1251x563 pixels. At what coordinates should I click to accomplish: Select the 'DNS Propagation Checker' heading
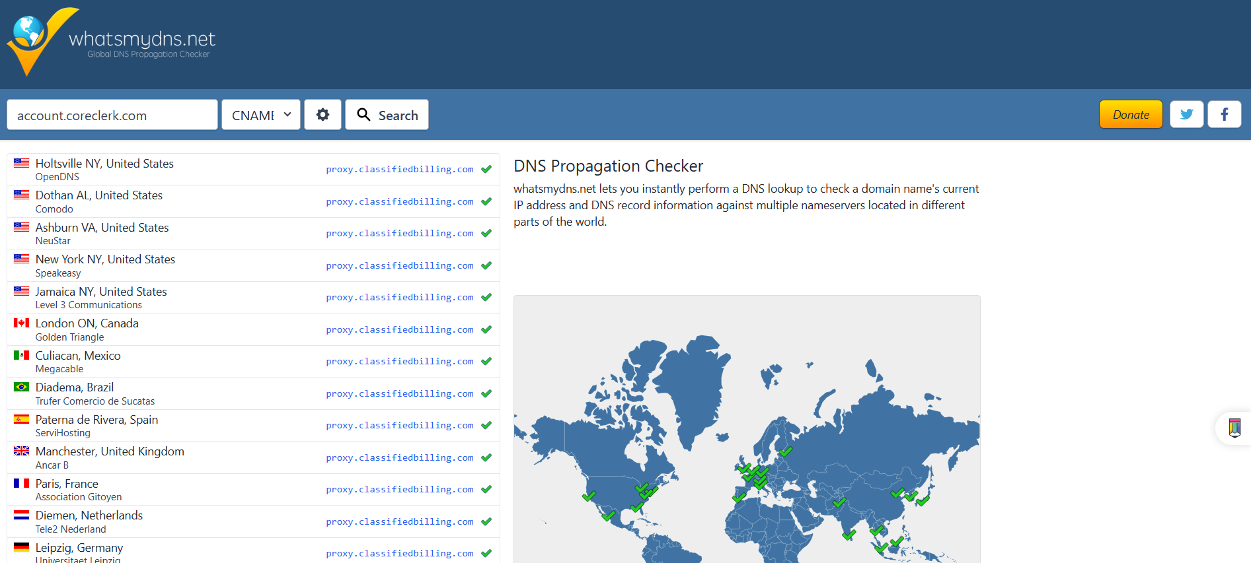(608, 166)
